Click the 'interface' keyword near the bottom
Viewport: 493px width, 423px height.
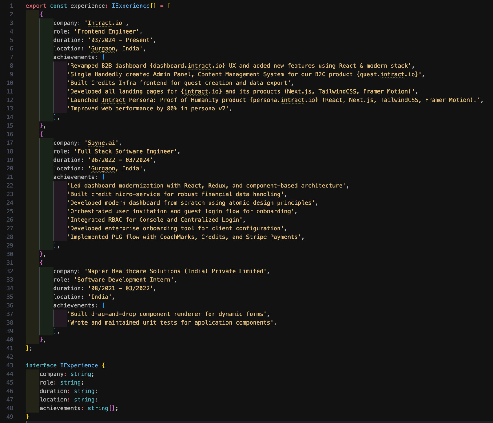coord(41,365)
